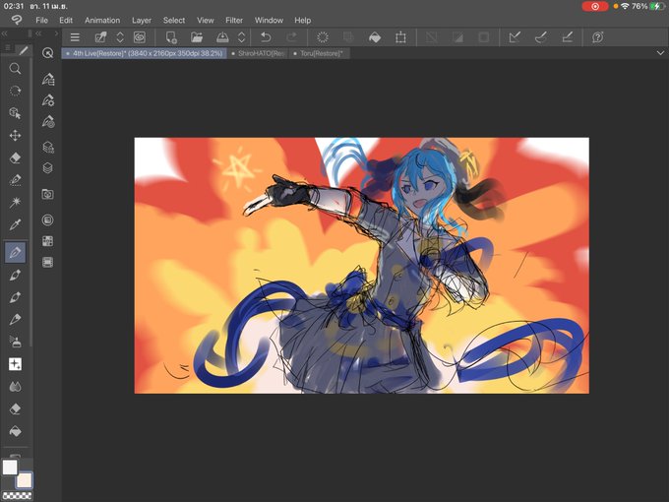
Task: Click the Open file folder icon
Action: [x=197, y=37]
